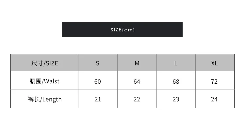Image resolution: width=245 pixels, height=118 pixels.
Task: Select the 腰围/Waist row label
Action: 44,80
